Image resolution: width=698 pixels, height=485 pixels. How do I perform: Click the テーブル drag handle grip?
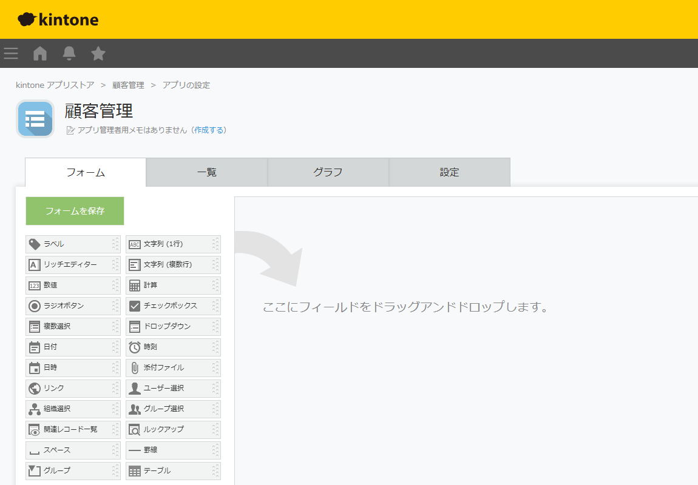click(215, 471)
